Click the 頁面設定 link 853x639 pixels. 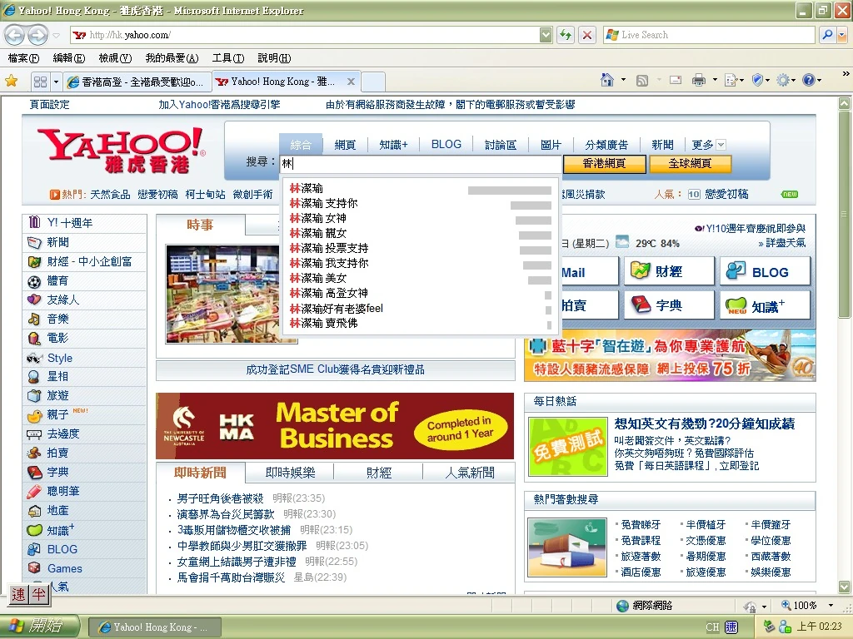[x=49, y=105]
